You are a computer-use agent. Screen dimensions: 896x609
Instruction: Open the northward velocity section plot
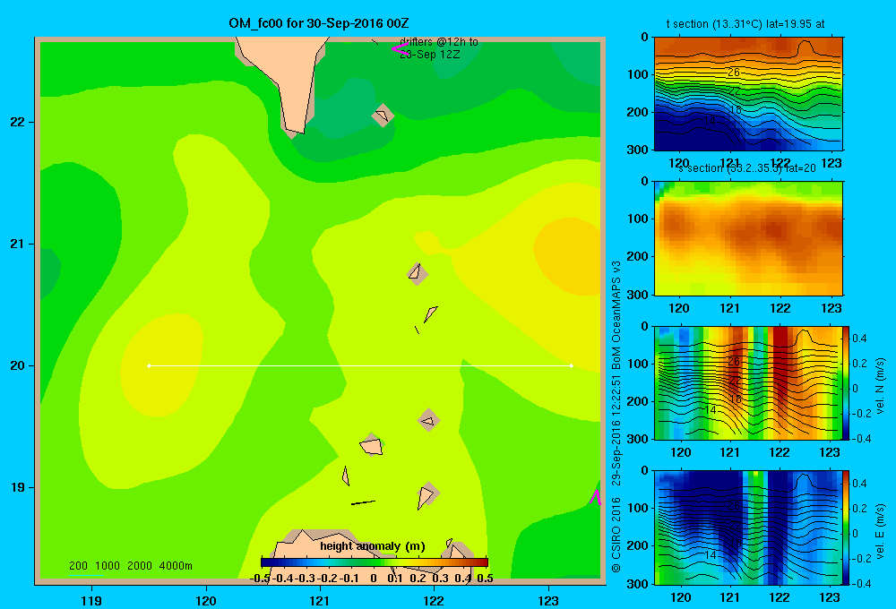(748, 382)
